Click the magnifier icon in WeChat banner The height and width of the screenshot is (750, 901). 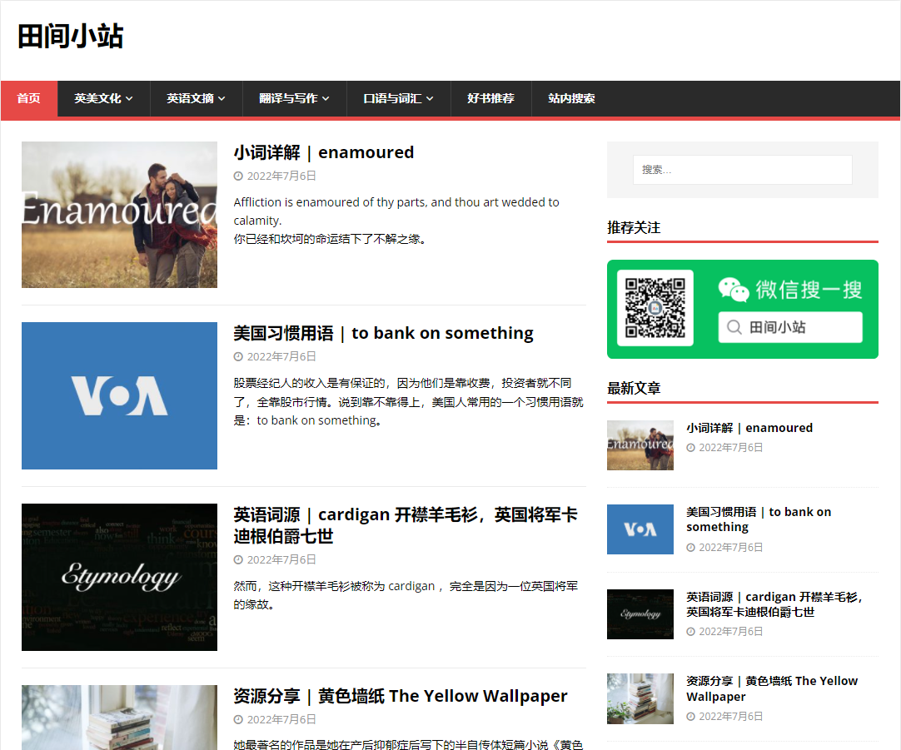pyautogui.click(x=734, y=327)
